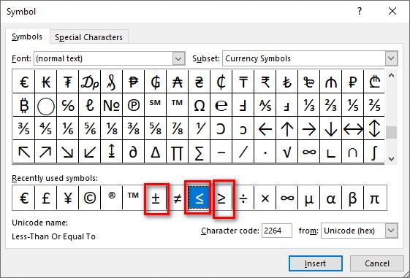Screen dimensions: 410x278
Task: Select the upwards arrow ↑ symbol
Action: click(x=286, y=128)
